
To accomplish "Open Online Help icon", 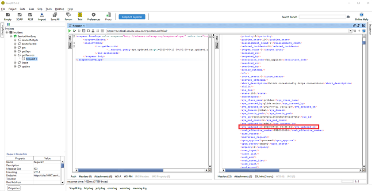I will [361, 15].
